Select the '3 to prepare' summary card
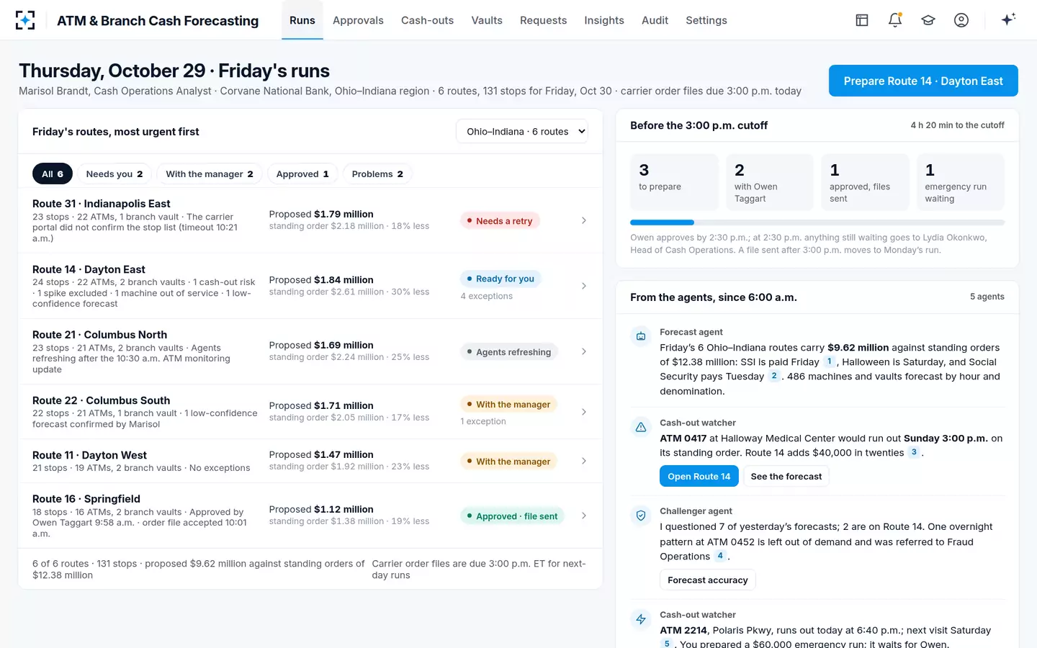The image size is (1037, 648). (674, 182)
